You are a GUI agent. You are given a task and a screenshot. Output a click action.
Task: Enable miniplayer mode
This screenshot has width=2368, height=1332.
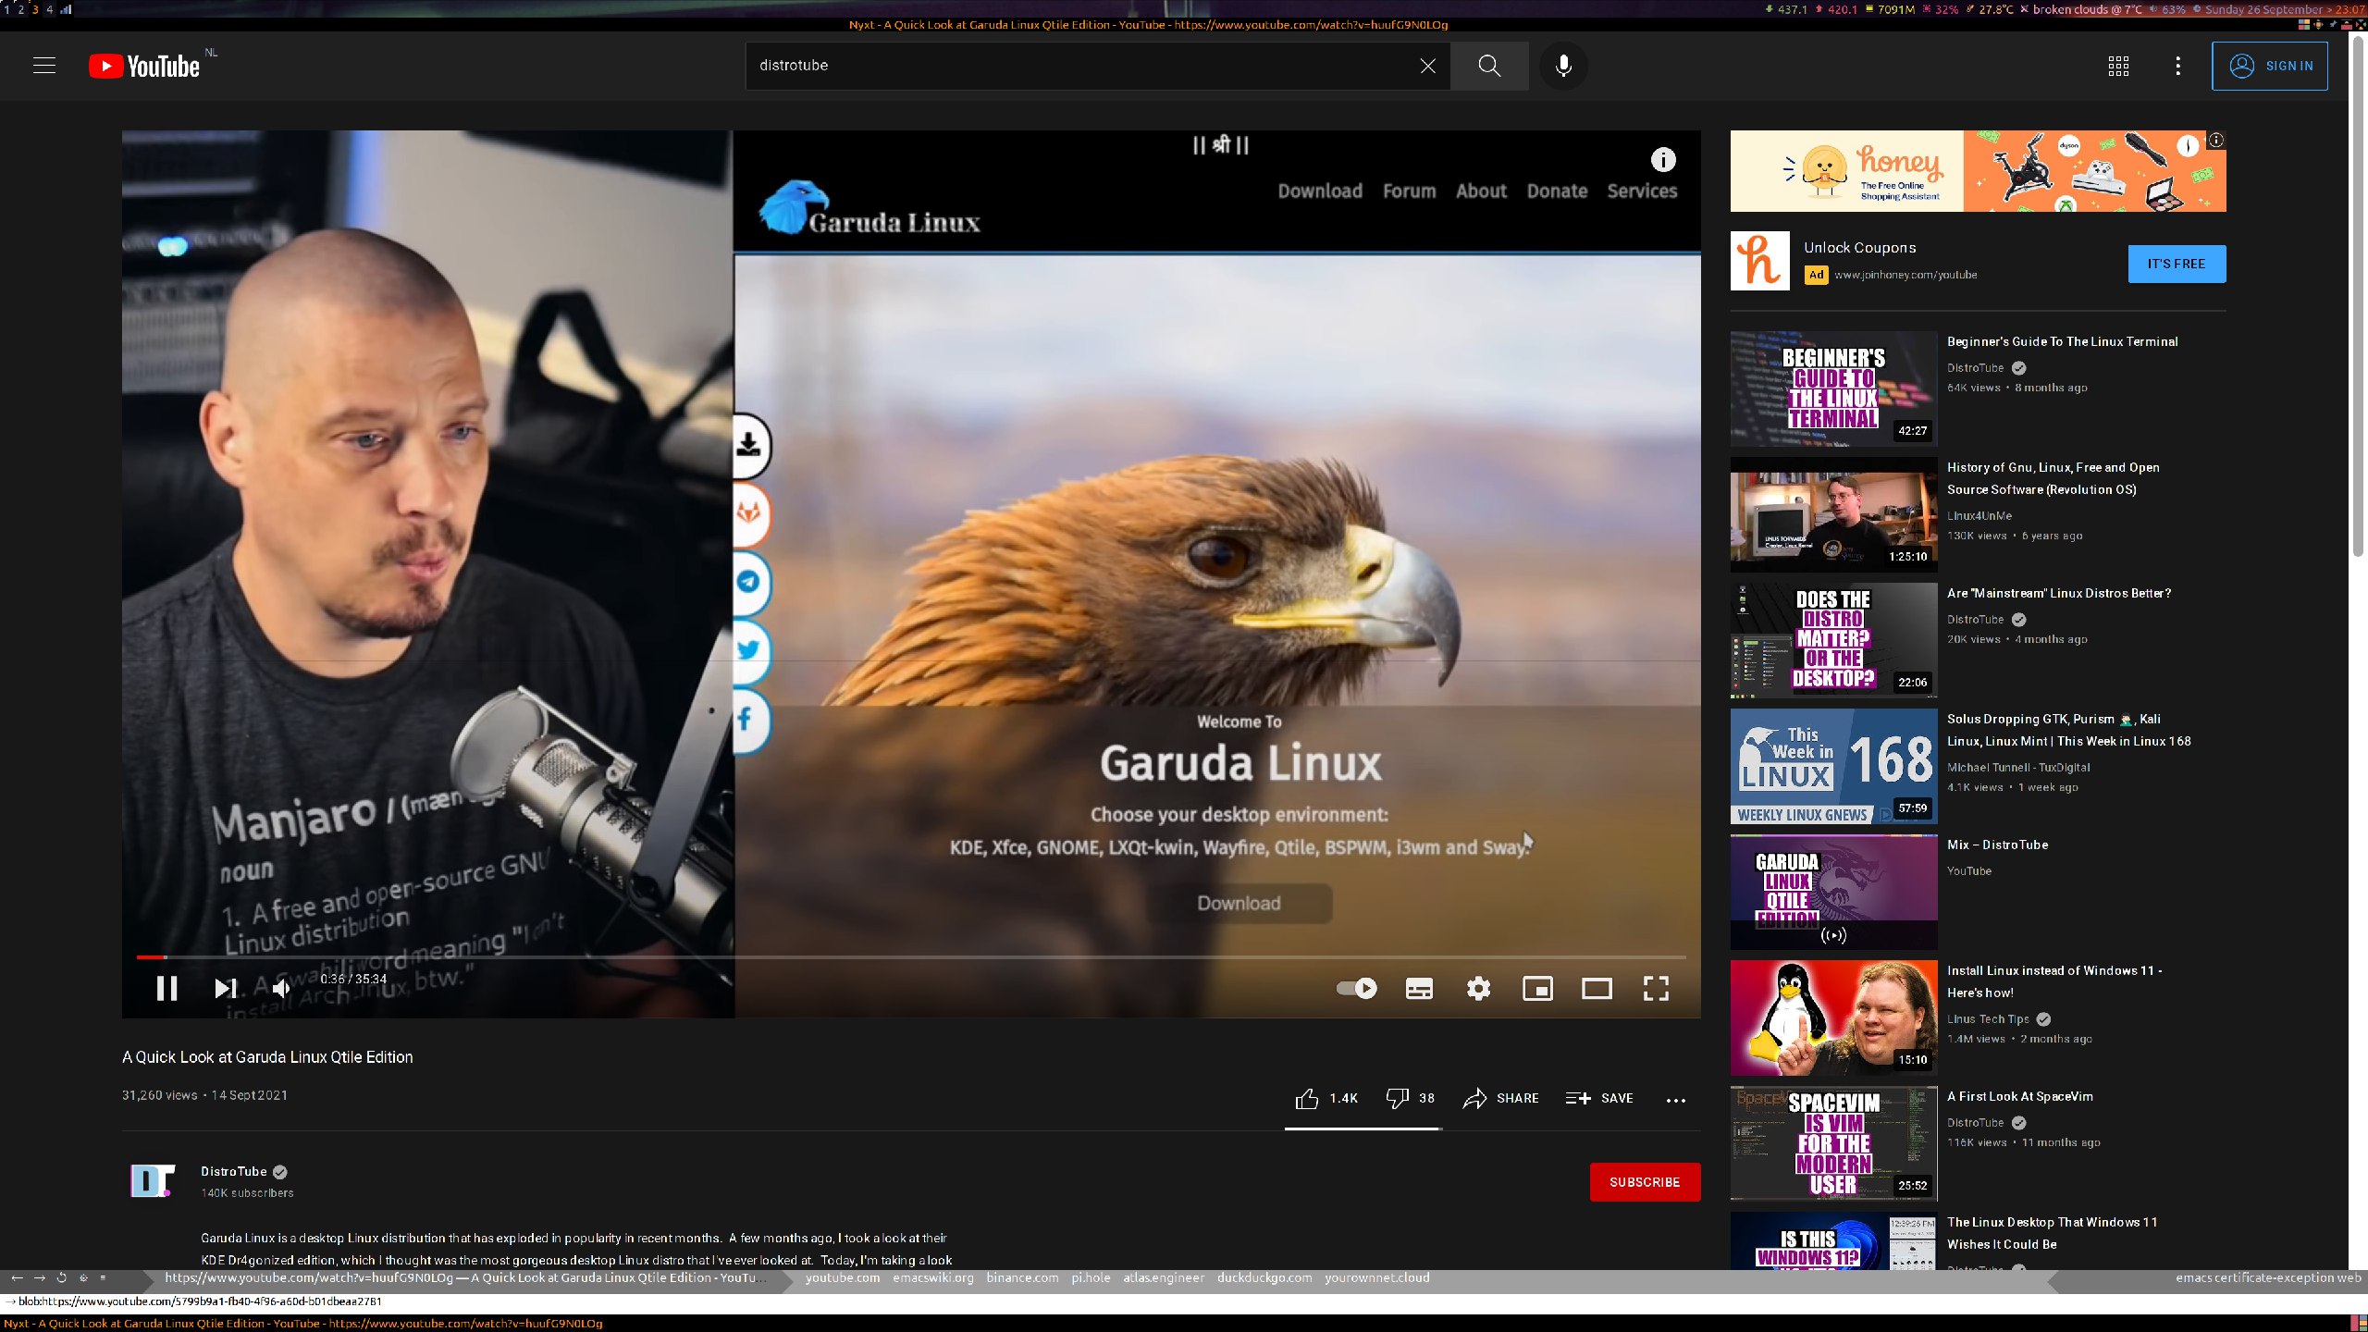coord(1537,988)
